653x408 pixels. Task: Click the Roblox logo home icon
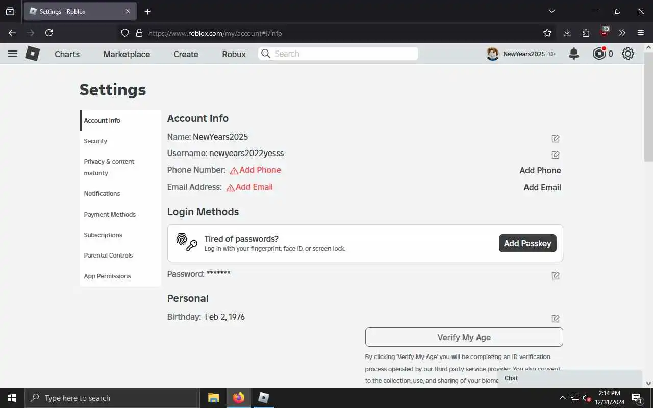coord(33,54)
